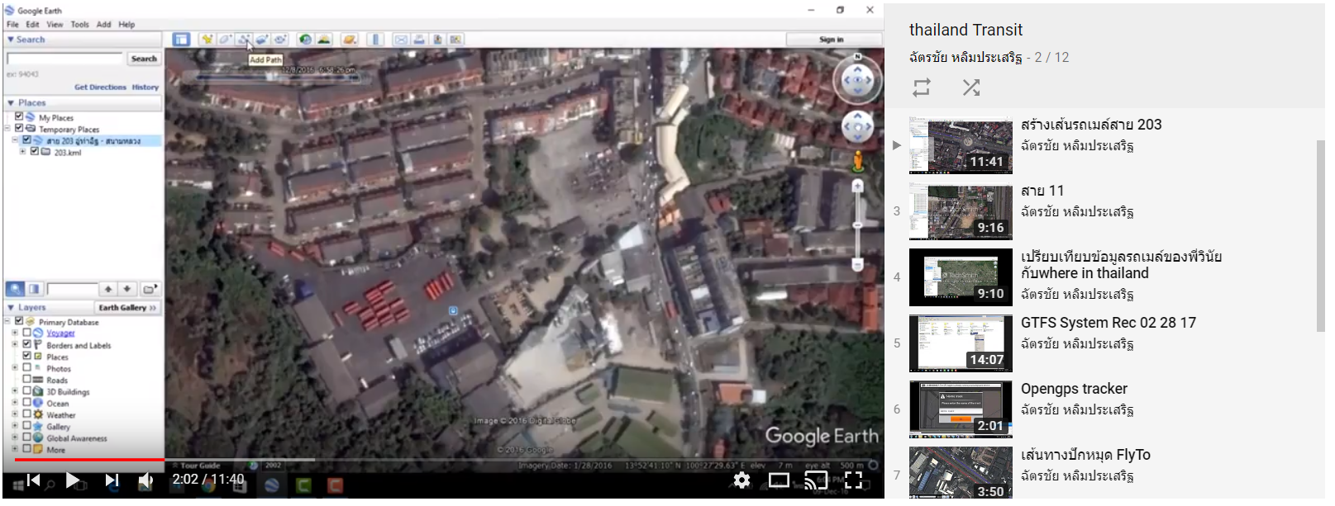1335x506 pixels.
Task: Click the Places panel split-view icon
Action: (34, 289)
